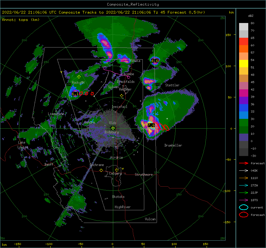Click the Composite_Reflectivity title
The height and width of the screenshot is (248, 266).
133,4
